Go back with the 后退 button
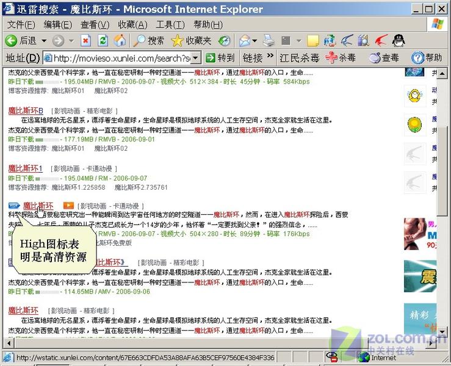 pos(21,40)
